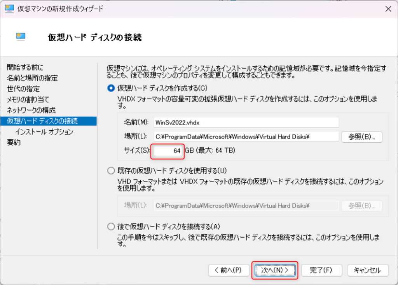Viewport: 398px width, 285px height.
Task: Choose 後で仮想ハード ディスクを接続する option
Action: coord(110,226)
